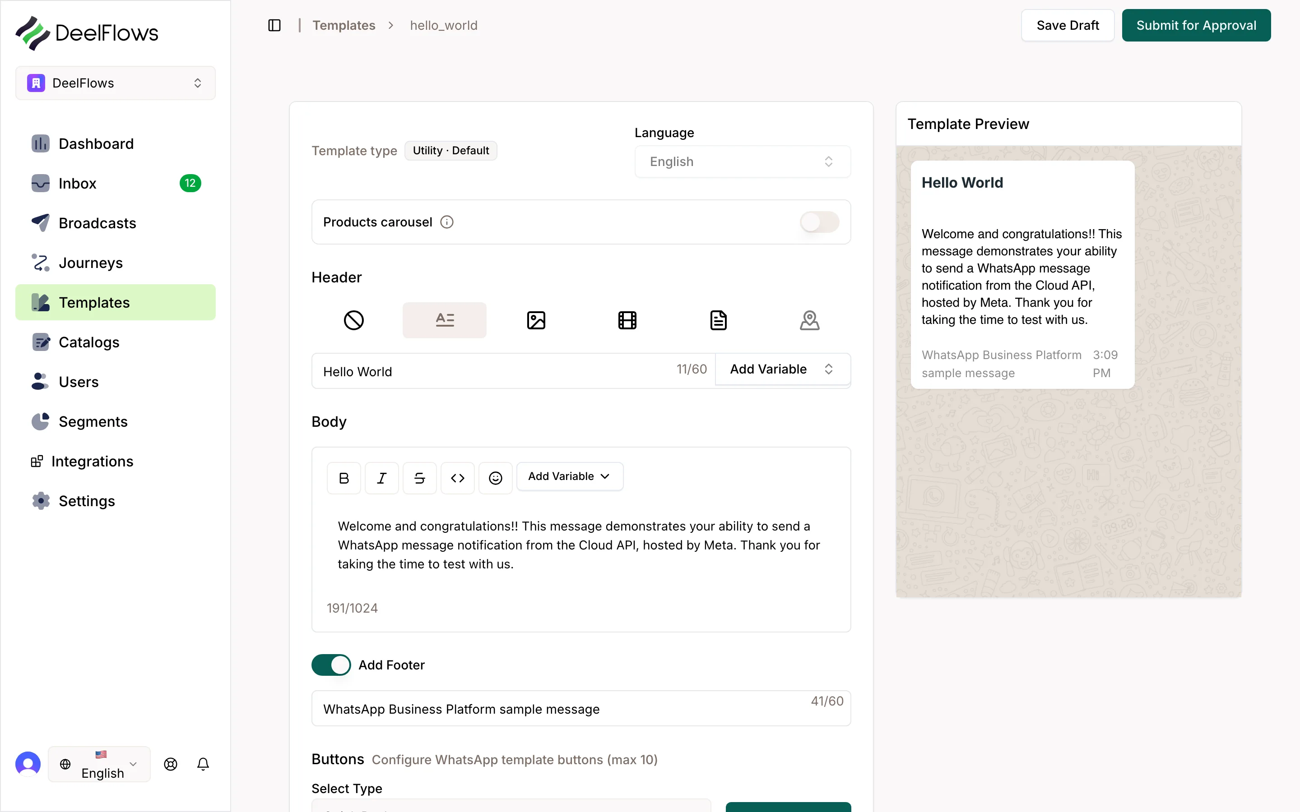Viewport: 1300px width, 812px height.
Task: Open interface language selector English
Action: pos(99,764)
